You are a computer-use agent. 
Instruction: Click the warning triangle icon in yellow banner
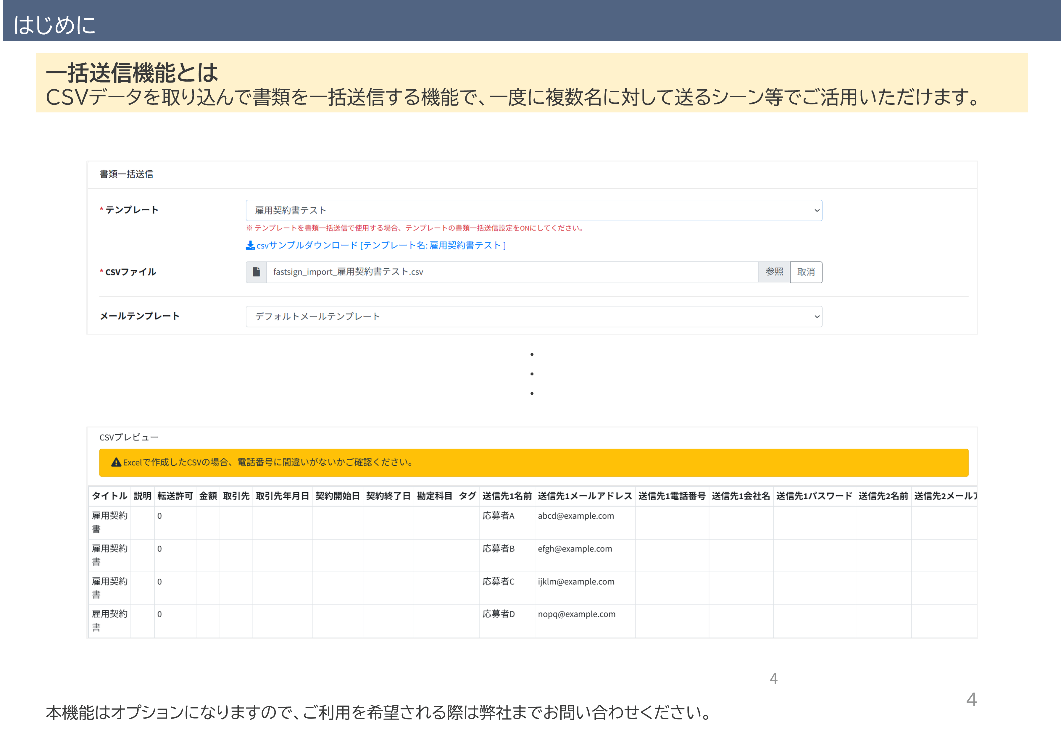(116, 463)
